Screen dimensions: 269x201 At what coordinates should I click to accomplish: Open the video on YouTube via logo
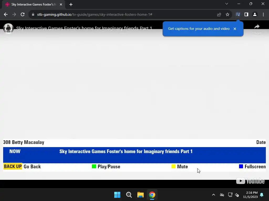tap(250, 181)
